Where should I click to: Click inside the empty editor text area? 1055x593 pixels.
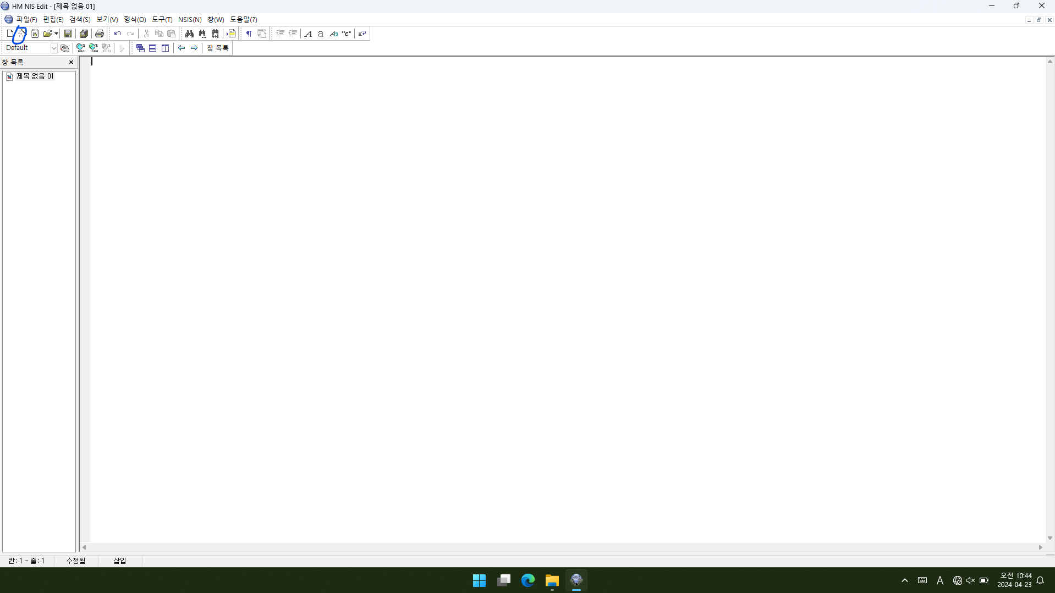point(567,300)
